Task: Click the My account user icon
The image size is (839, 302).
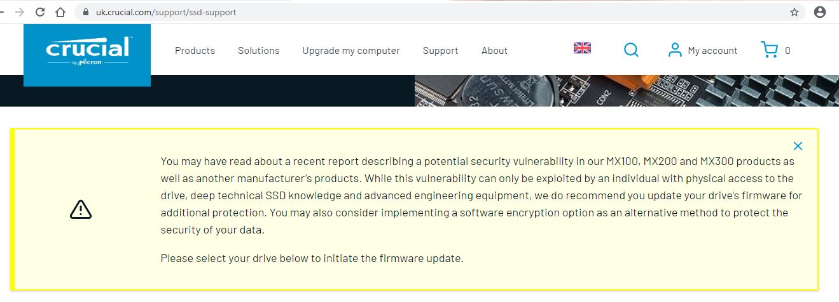Action: [675, 50]
